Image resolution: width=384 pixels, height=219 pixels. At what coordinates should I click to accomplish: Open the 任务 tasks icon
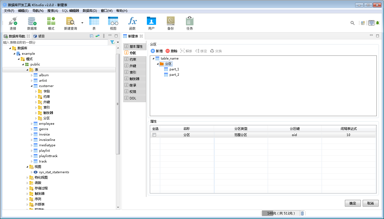(189, 23)
